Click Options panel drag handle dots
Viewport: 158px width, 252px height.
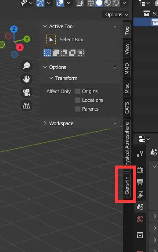tap(115, 67)
